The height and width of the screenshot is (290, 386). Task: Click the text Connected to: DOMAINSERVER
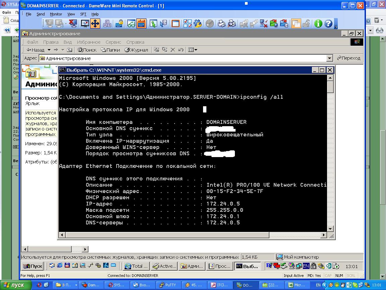click(x=133, y=276)
